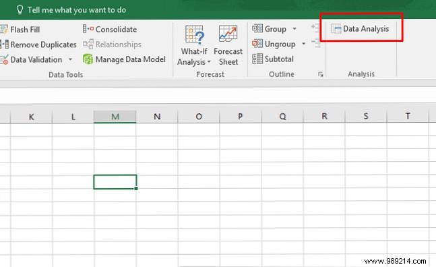Select column N header
This screenshot has width=436, height=267.
coord(157,117)
